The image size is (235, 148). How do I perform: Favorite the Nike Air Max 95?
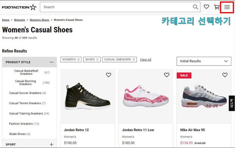tap(225, 75)
